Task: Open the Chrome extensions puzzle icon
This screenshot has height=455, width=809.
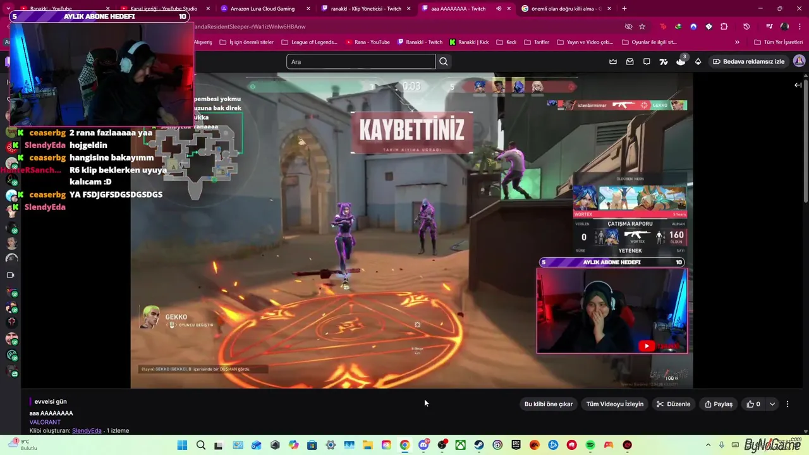Action: point(724,27)
